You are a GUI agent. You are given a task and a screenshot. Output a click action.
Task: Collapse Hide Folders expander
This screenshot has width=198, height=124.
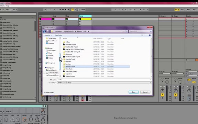click(49, 92)
